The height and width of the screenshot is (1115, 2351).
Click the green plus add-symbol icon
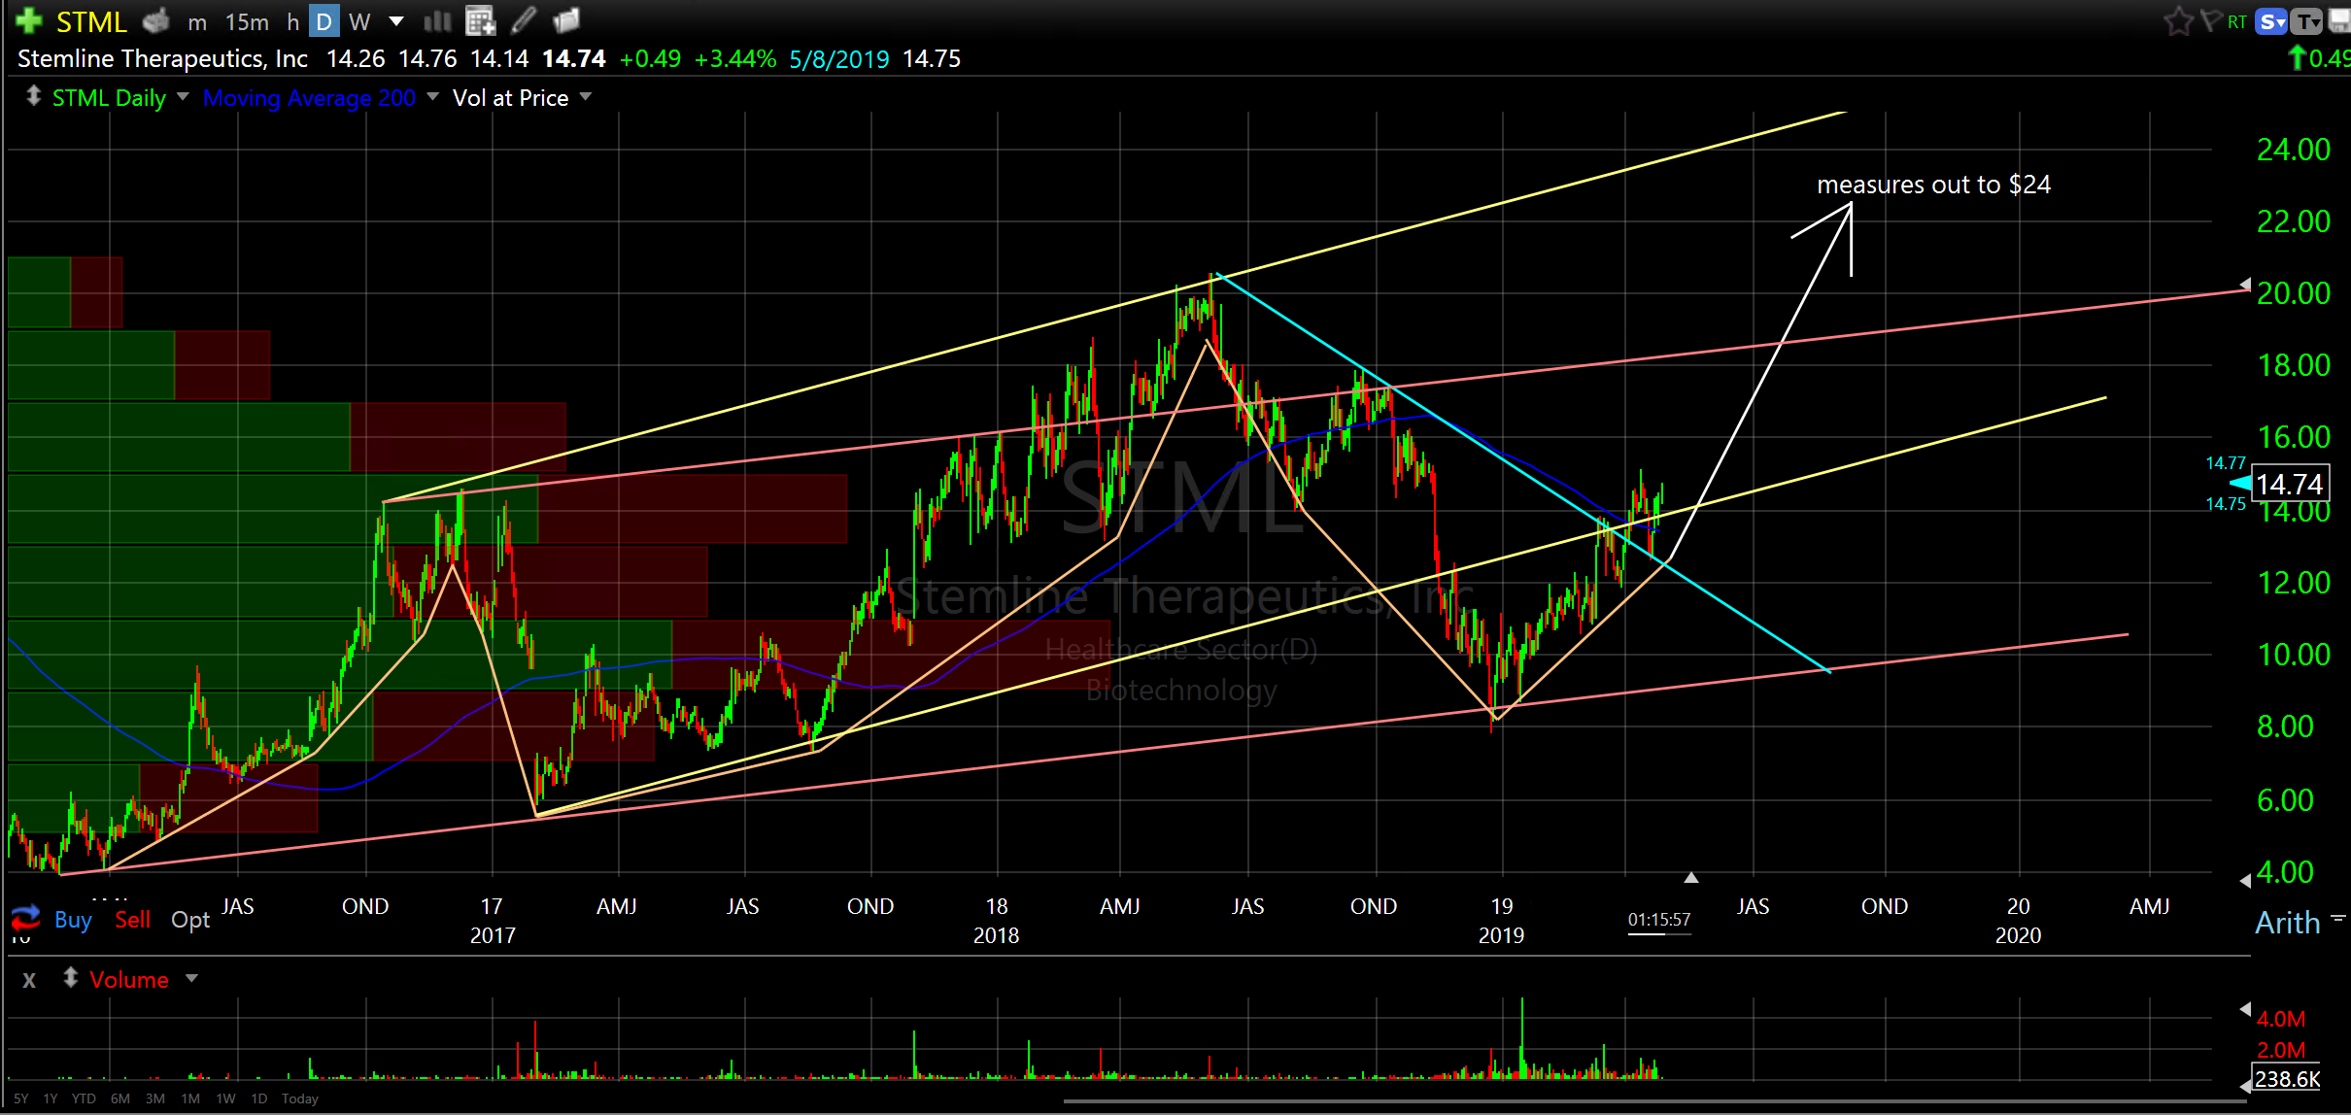point(28,20)
